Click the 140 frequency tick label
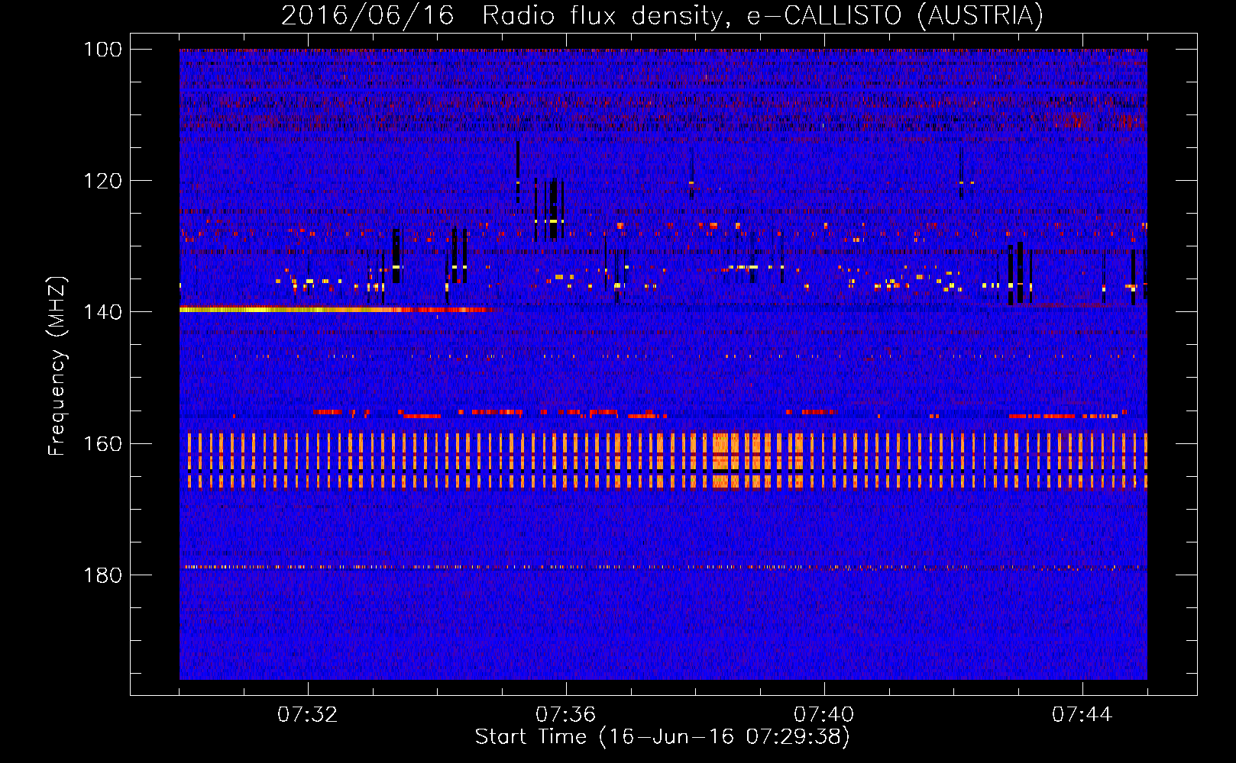 coord(103,312)
